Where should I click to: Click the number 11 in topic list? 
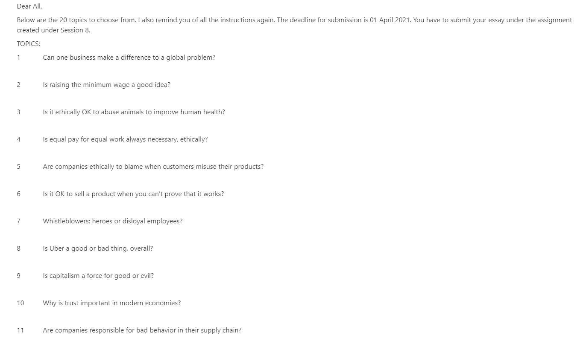(x=21, y=330)
